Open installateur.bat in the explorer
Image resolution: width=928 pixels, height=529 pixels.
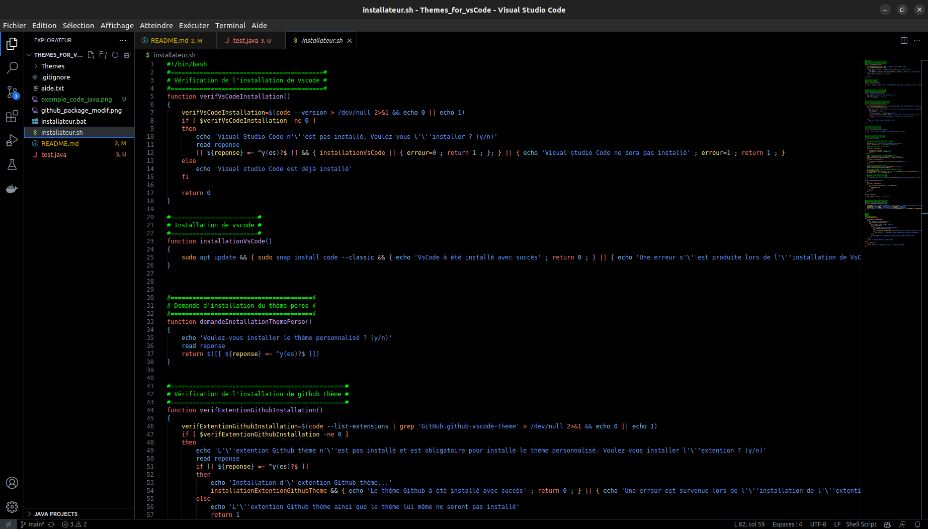pos(63,121)
